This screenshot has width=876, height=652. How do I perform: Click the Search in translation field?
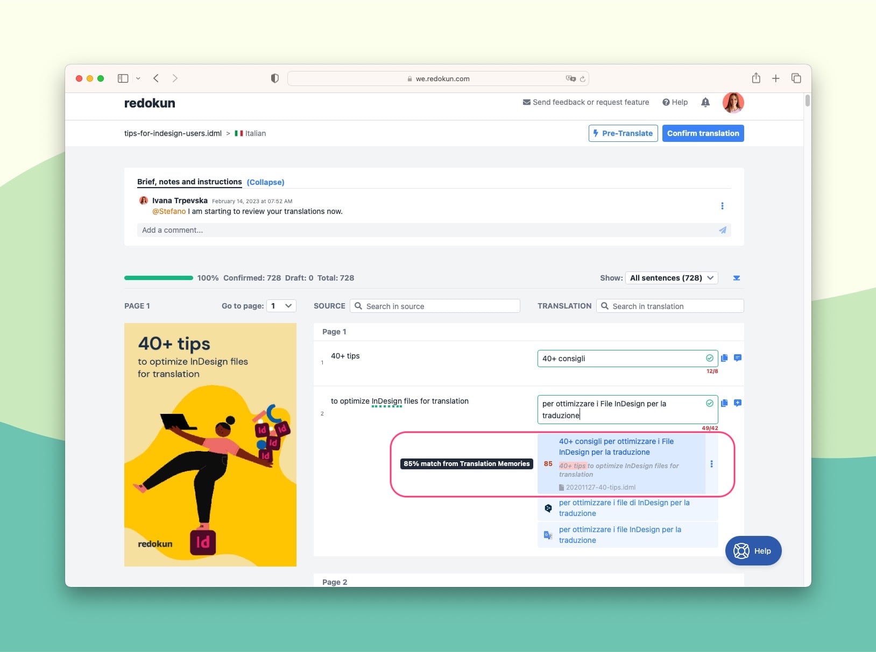670,306
